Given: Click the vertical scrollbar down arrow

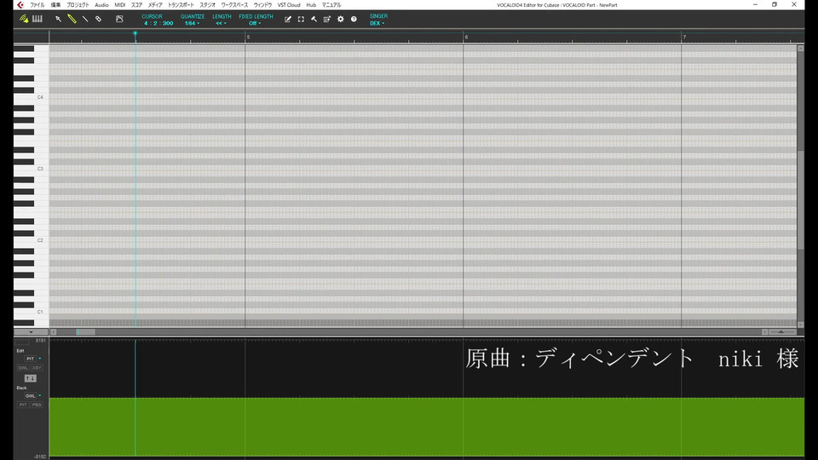Looking at the screenshot, I should tap(800, 325).
